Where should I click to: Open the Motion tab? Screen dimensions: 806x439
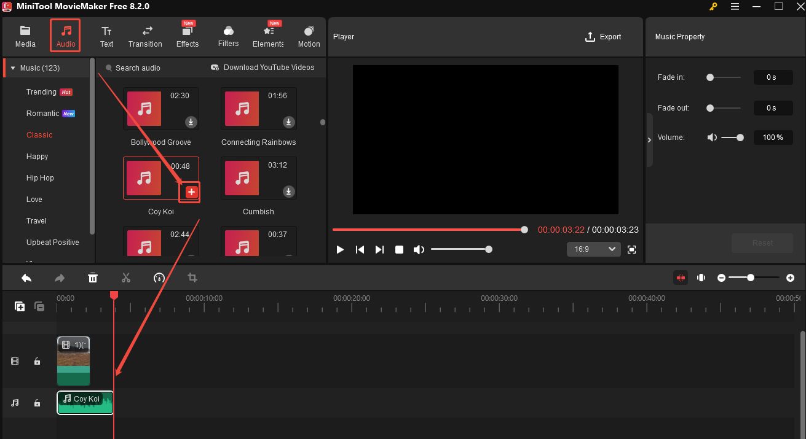pos(309,36)
